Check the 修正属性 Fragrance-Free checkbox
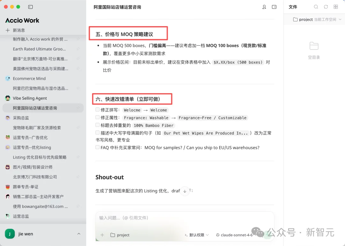Image resolution: width=345 pixels, height=246 pixels. 97,117
